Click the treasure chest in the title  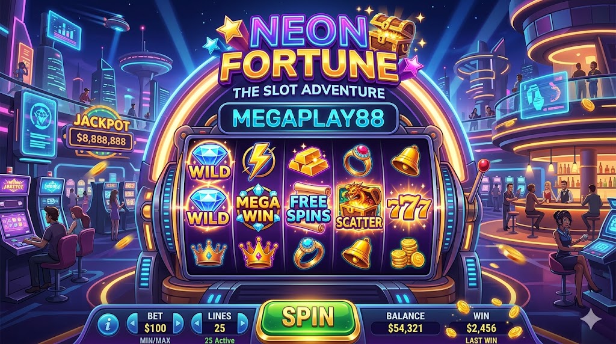click(393, 37)
